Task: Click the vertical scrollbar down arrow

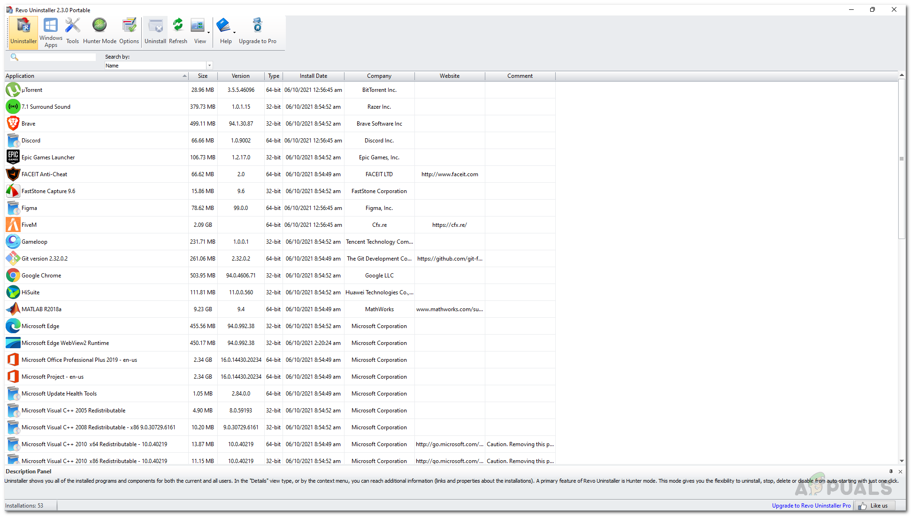Action: 902,461
